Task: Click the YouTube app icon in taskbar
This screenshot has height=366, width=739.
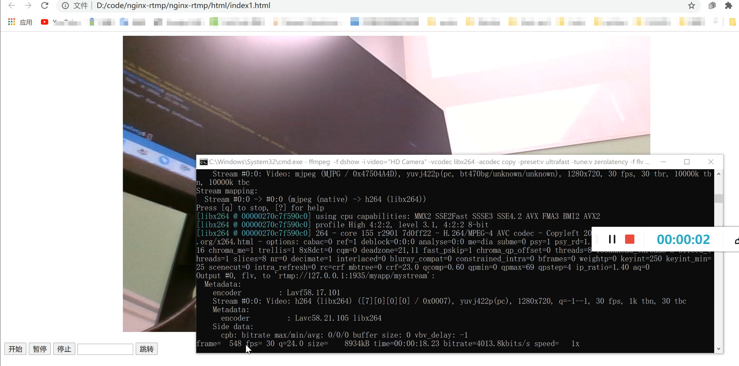Action: pos(44,22)
